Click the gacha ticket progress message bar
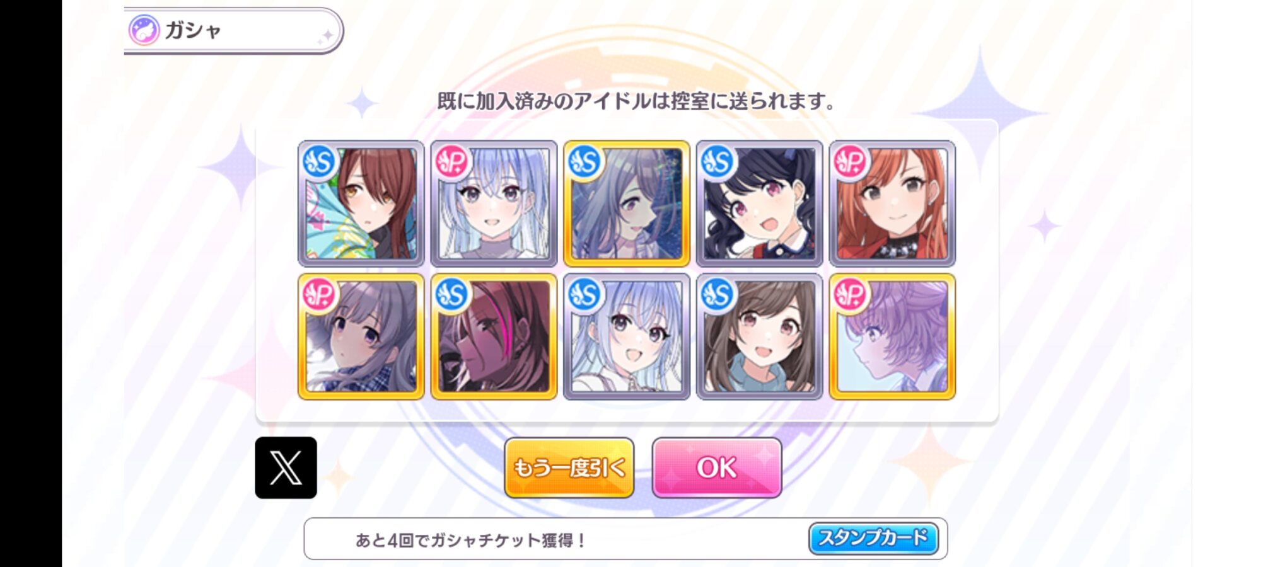This screenshot has width=1261, height=567. [x=625, y=539]
